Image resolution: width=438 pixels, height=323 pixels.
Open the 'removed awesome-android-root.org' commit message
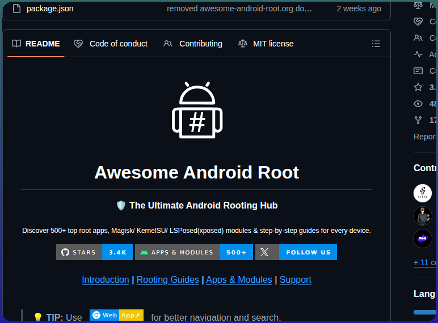[x=239, y=8]
